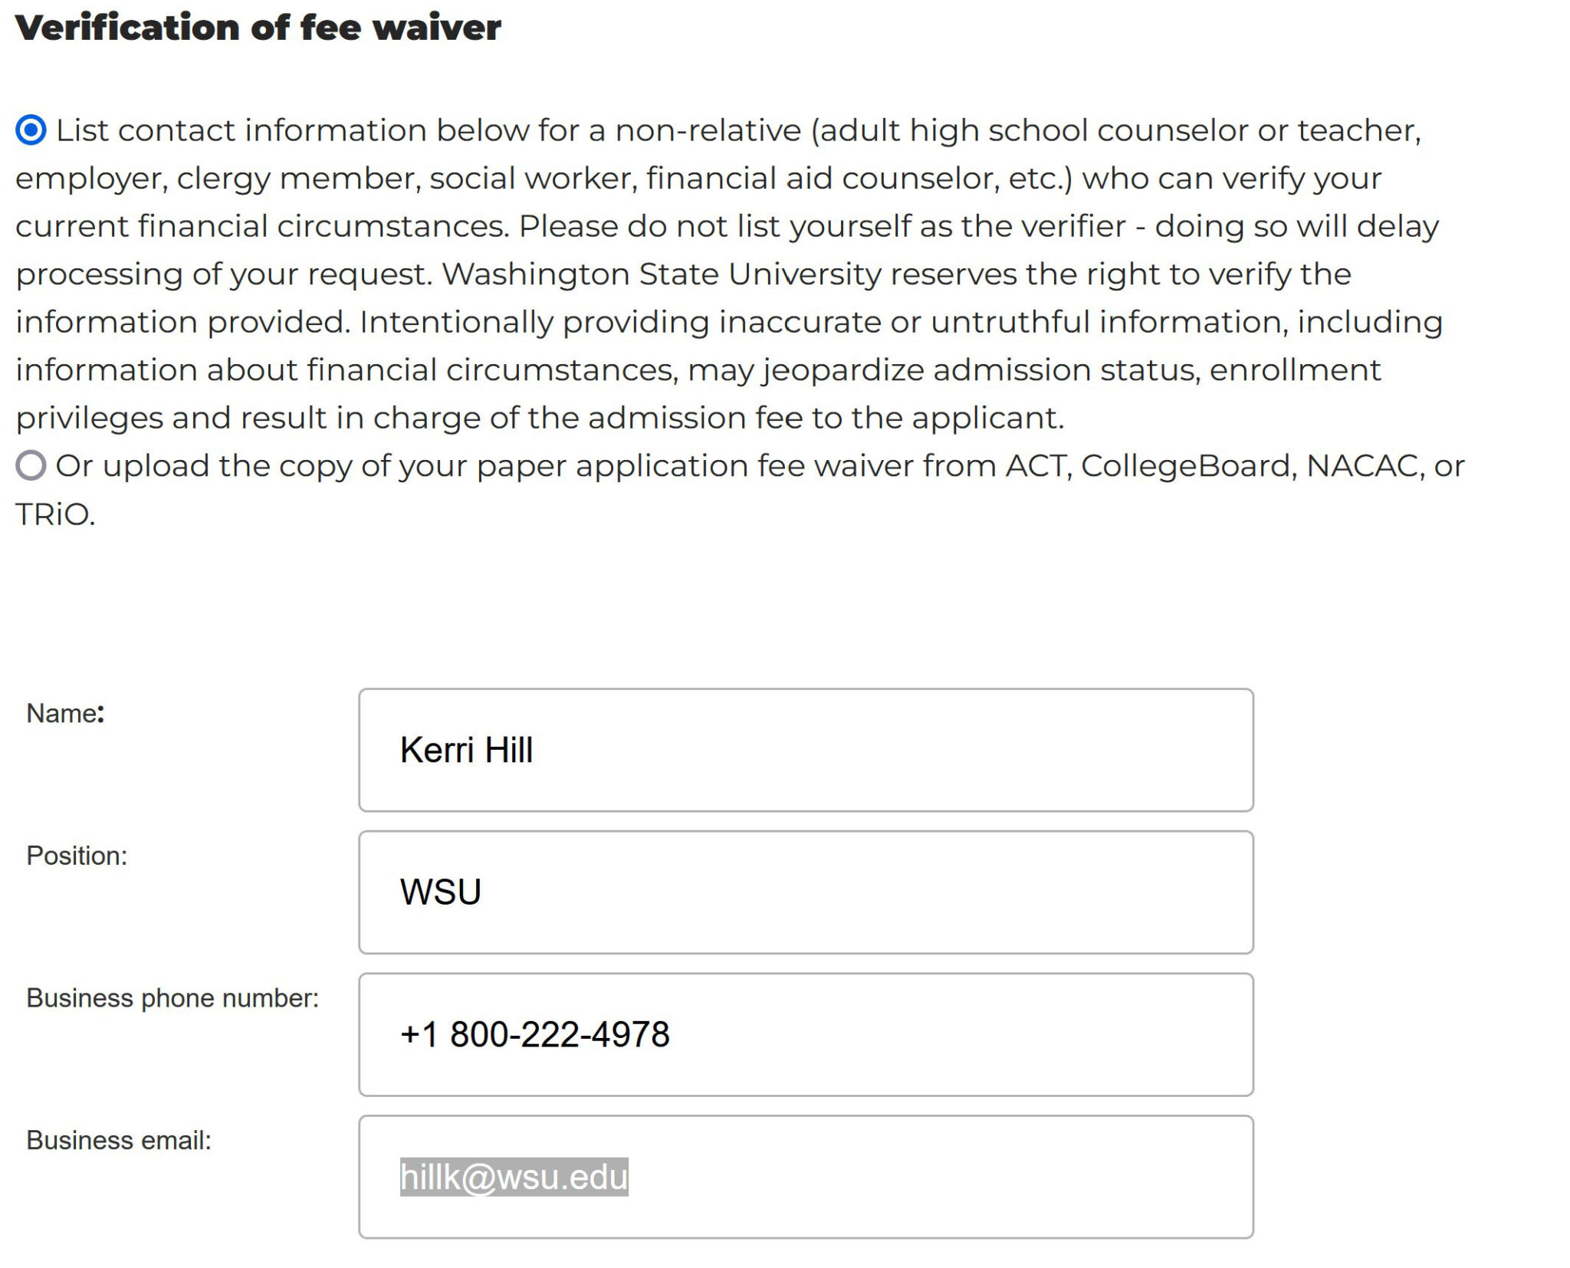Click the Business phone number label
Viewport: 1570px width, 1268px height.
pos(170,997)
